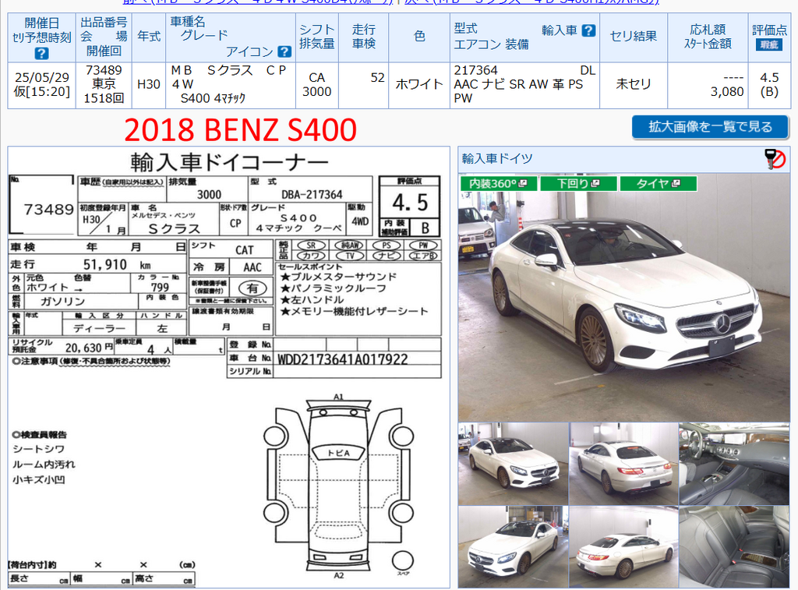Screen dimensions: 798x590
Task: Click the 年式 column header
Action: (149, 37)
